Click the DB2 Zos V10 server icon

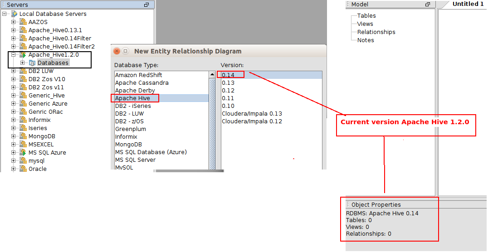(23, 79)
